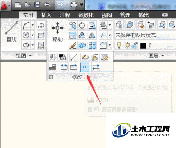The height and width of the screenshot is (148, 176).
Task: Open the Layer Properties manager icon
Action: tap(119, 25)
